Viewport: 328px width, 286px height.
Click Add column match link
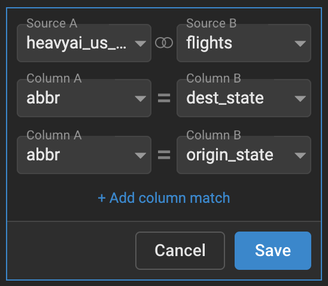tap(164, 198)
